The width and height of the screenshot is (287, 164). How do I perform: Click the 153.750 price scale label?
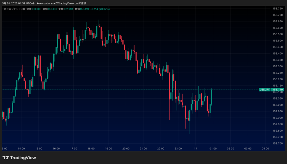277,8
